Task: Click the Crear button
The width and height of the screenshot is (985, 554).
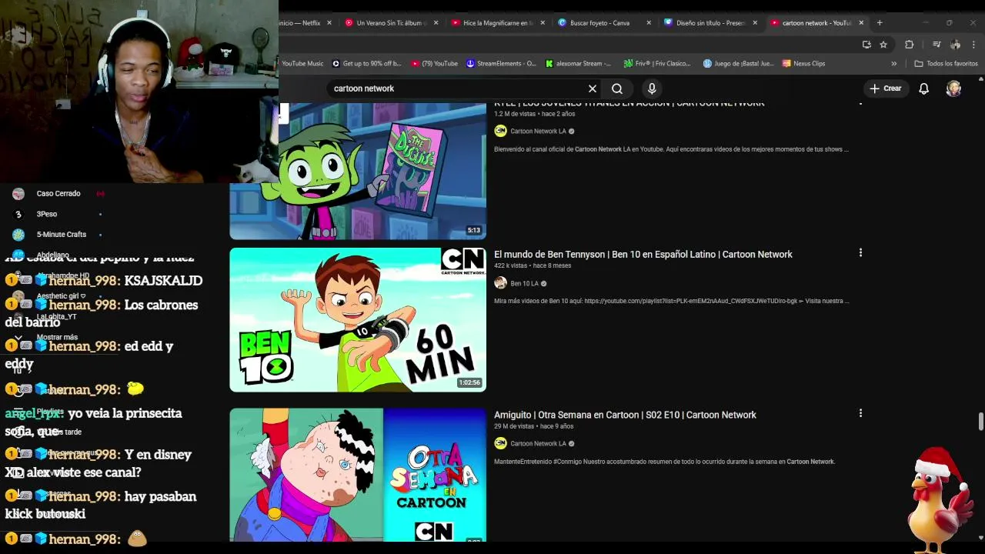Action: click(885, 88)
